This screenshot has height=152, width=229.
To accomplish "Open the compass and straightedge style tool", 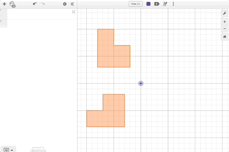I will pos(165,4).
